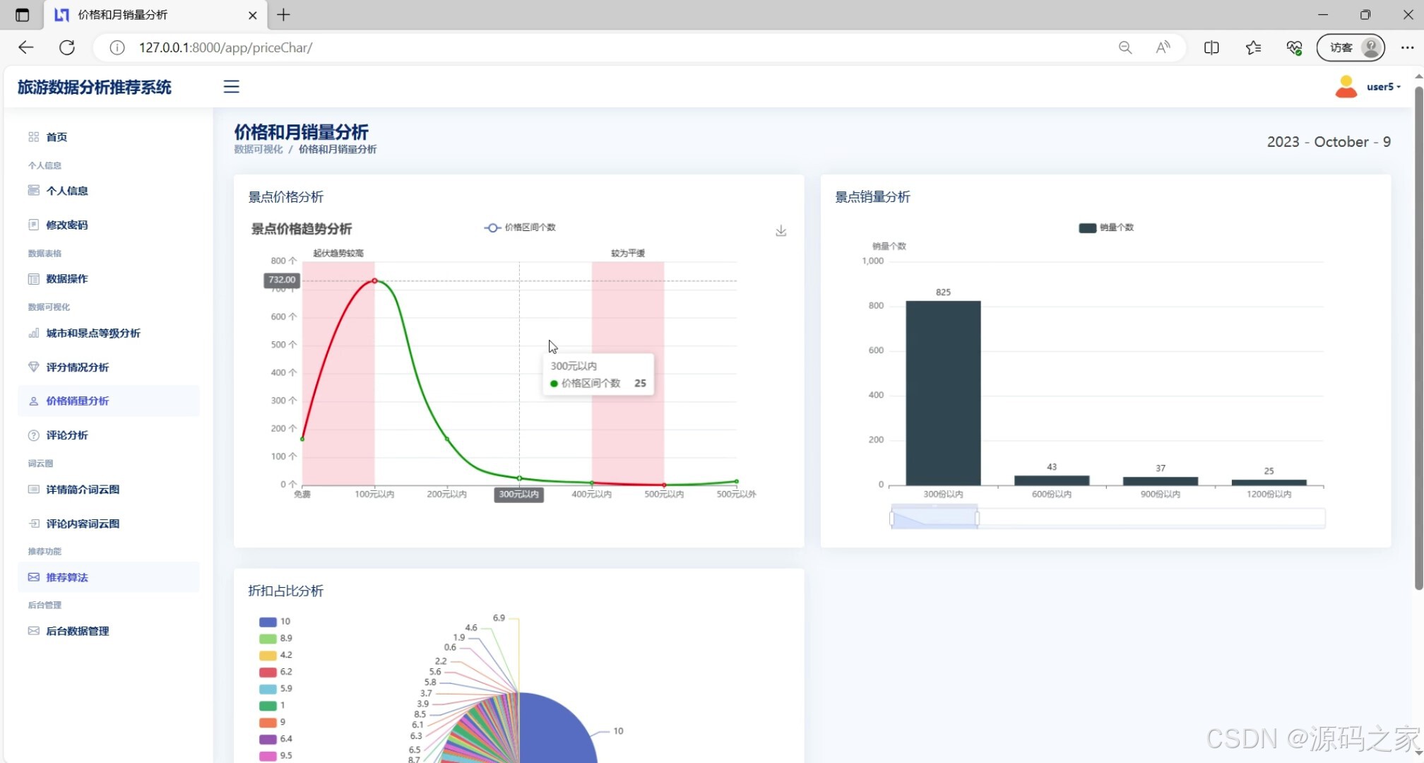Open 数据操作 page
Image resolution: width=1424 pixels, height=763 pixels.
click(x=67, y=279)
